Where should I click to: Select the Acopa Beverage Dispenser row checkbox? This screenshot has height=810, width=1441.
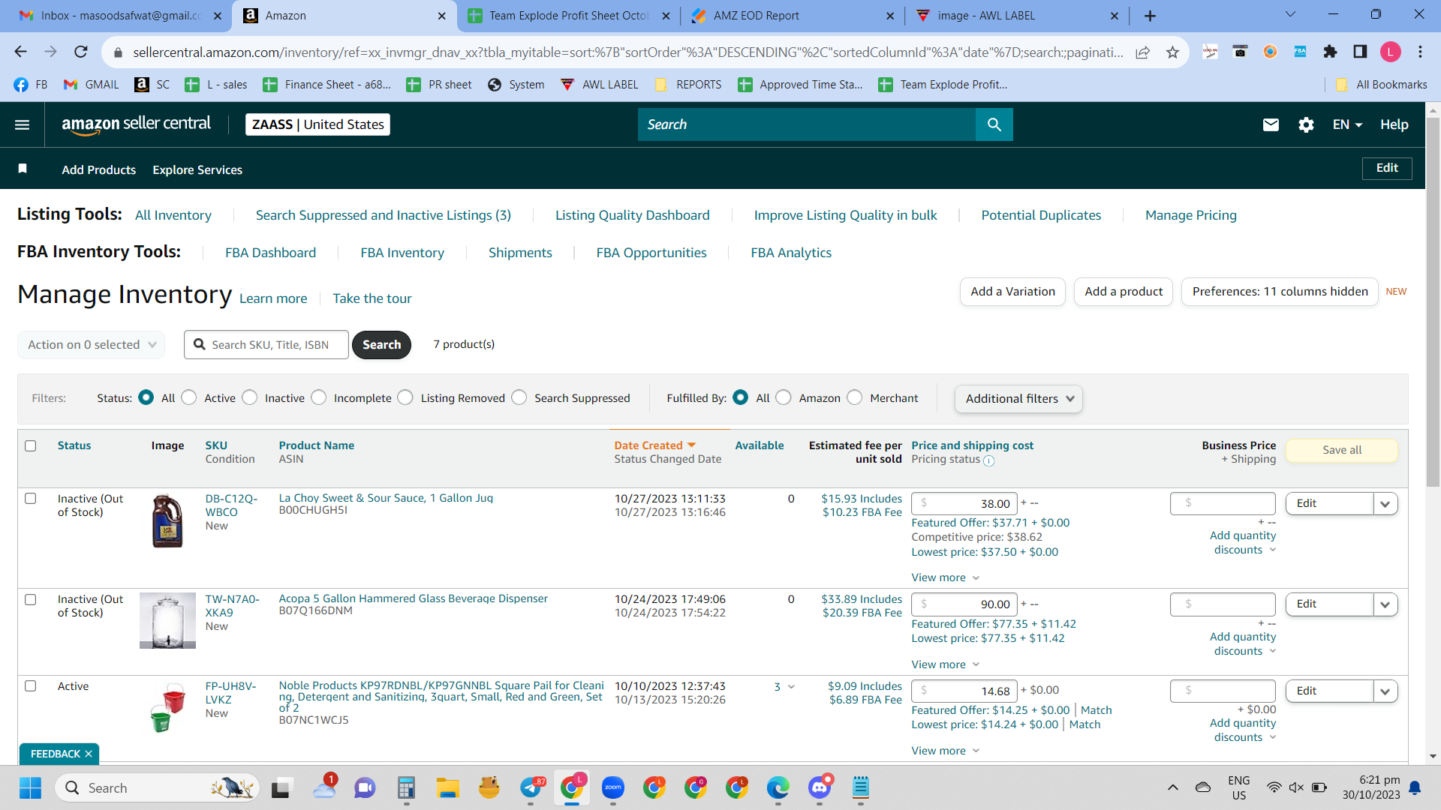[31, 599]
